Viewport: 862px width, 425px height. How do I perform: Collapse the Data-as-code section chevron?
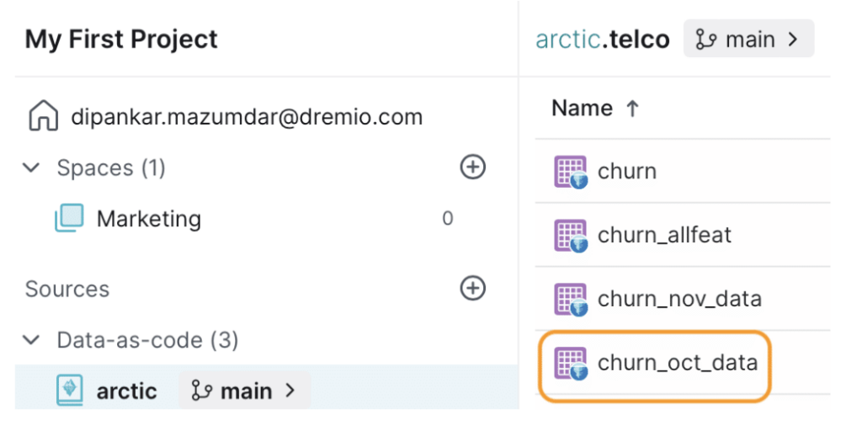[x=32, y=340]
